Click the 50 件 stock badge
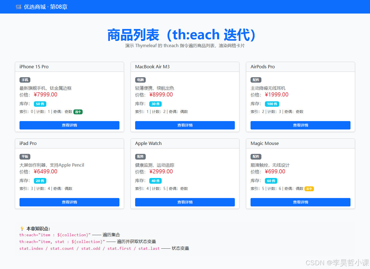Screen dimensions: 370x269 coord(40,104)
